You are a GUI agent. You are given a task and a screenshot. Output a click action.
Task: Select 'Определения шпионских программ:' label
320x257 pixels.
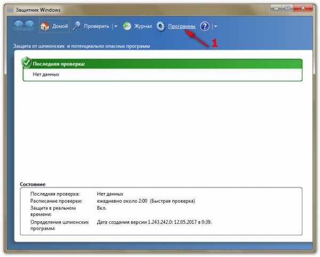point(60,225)
